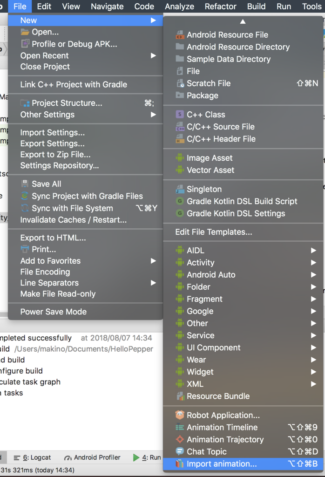325x477 pixels.
Task: Expand the Activity submenu arrow
Action: pos(313,263)
